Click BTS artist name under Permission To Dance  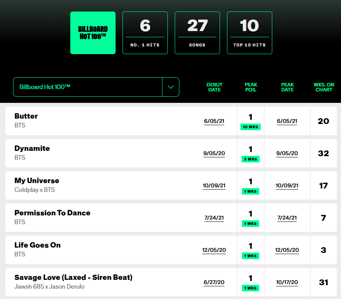coord(20,222)
